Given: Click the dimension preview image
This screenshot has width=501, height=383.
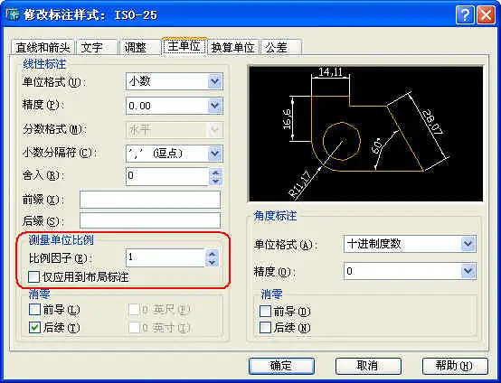Looking at the screenshot, I should point(366,134).
